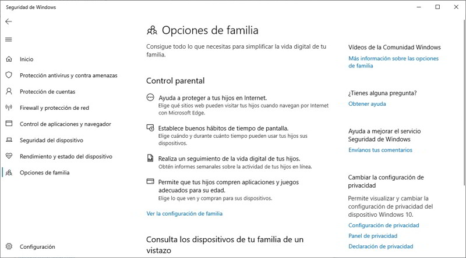This screenshot has width=466, height=258.
Task: Select Rendimiento y estado del dispositivo
Action: click(x=66, y=157)
